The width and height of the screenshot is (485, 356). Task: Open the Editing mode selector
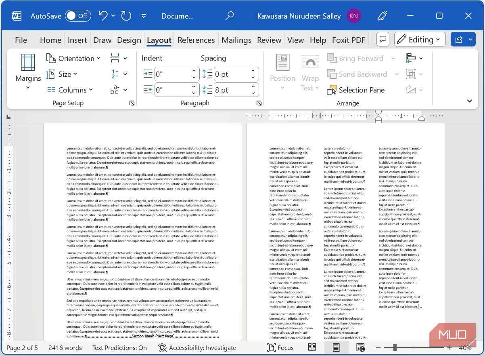tap(420, 39)
